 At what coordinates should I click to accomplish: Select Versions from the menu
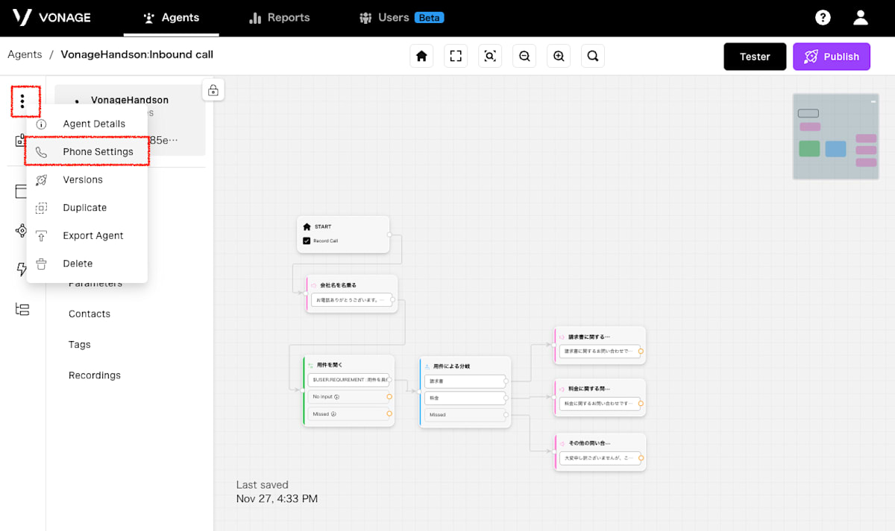point(87,179)
